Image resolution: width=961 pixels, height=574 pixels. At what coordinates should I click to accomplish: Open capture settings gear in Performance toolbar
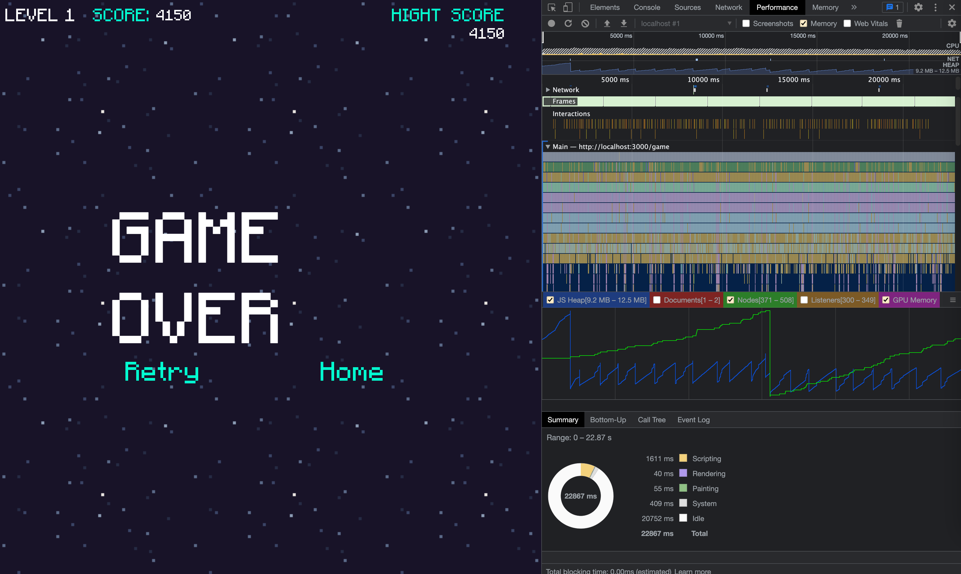click(x=952, y=24)
